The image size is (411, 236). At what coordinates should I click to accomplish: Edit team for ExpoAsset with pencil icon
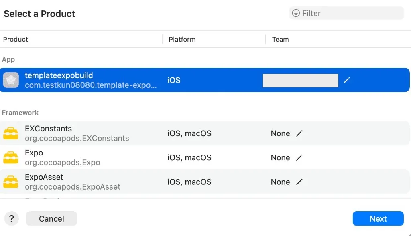299,182
